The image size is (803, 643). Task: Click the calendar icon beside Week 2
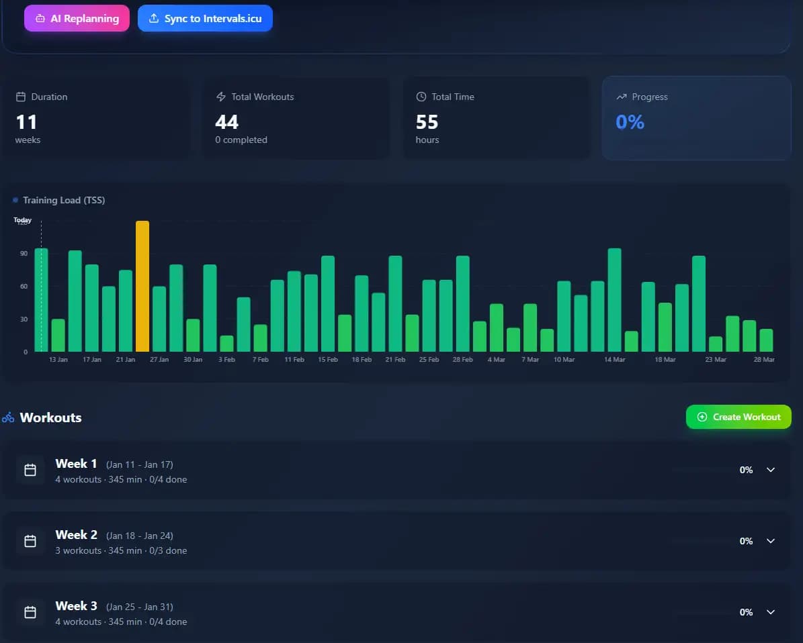click(x=30, y=541)
